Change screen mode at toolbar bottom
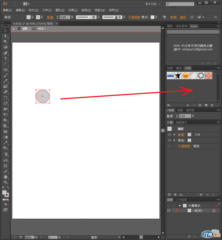 pos(5,210)
